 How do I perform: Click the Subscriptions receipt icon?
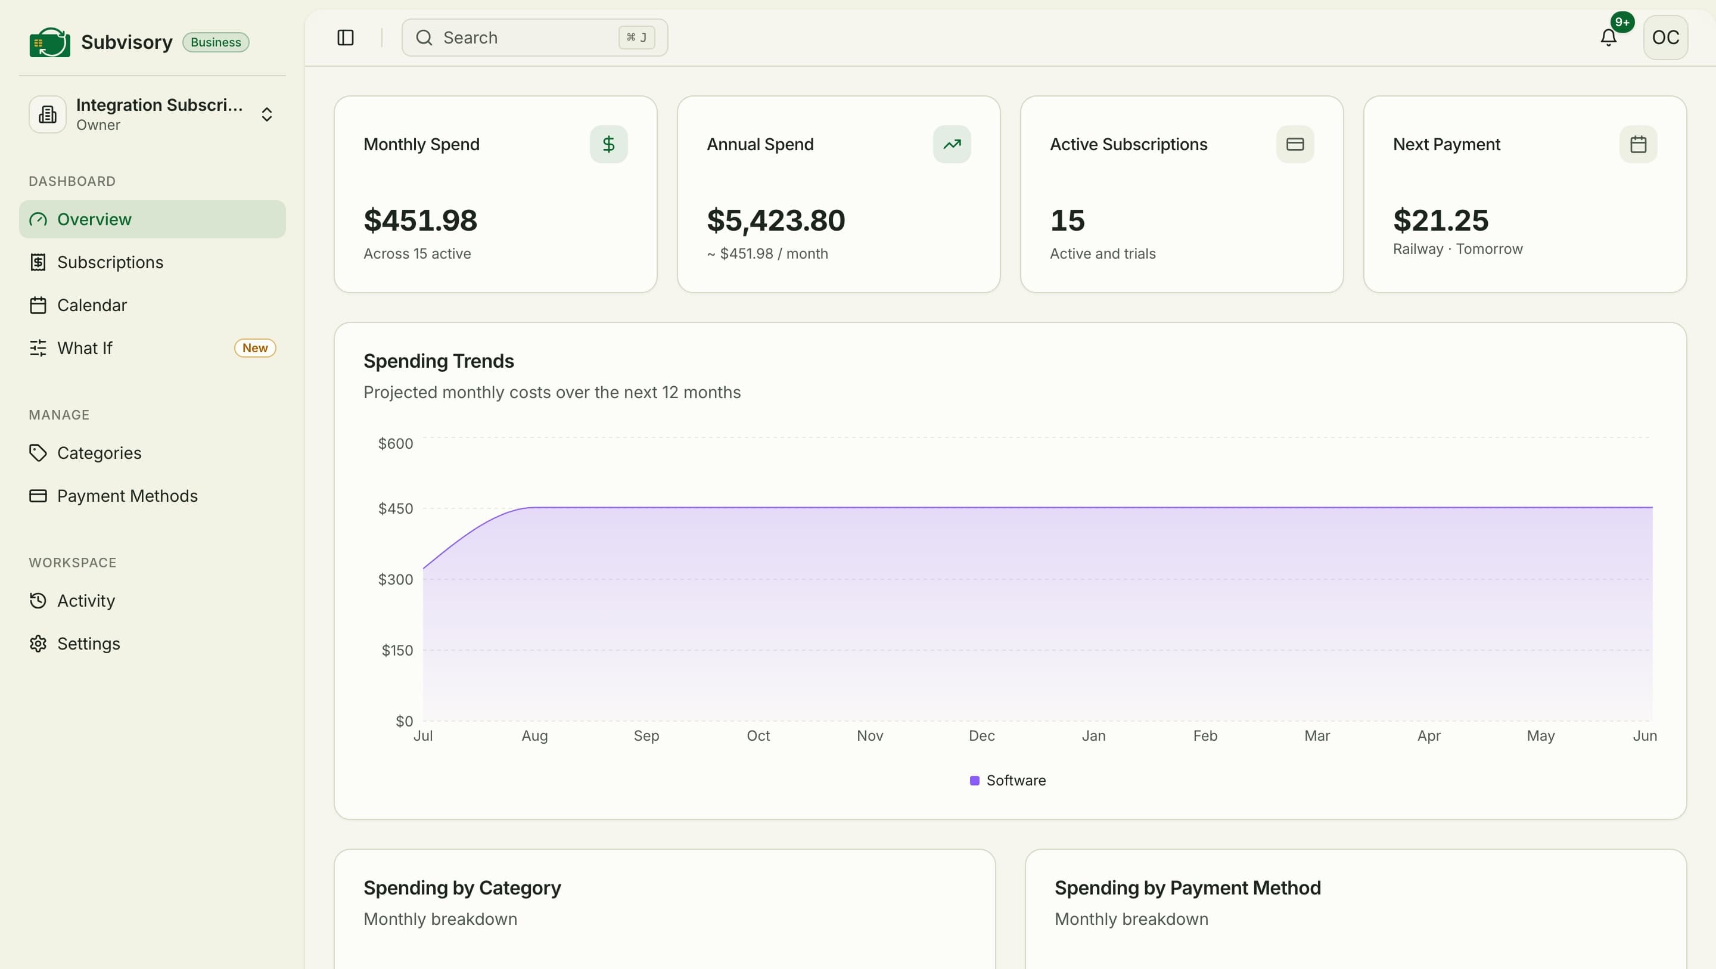pos(38,262)
